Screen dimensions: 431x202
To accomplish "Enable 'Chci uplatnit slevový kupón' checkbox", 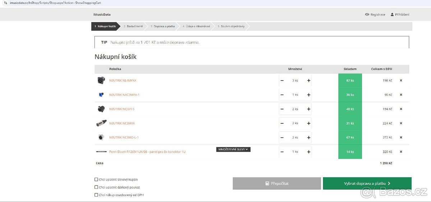I will [96, 179].
